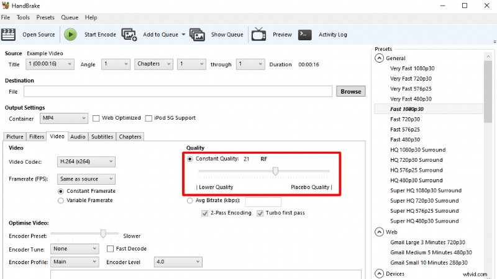
Task: Click the Preview television icon
Action: point(258,34)
